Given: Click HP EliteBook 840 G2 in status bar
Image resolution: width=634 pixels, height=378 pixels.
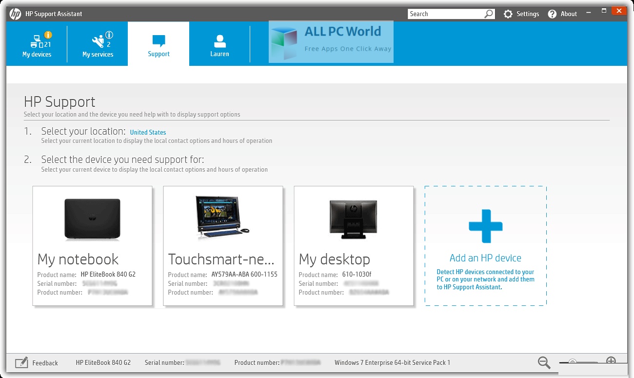Looking at the screenshot, I should 103,362.
